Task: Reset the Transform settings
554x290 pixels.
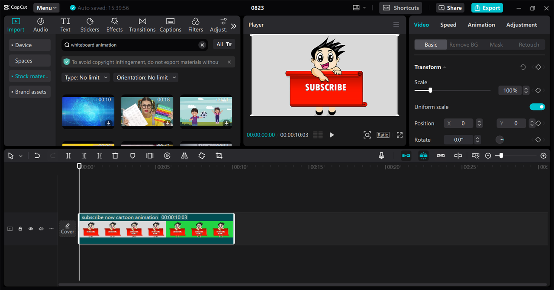Action: (x=523, y=67)
